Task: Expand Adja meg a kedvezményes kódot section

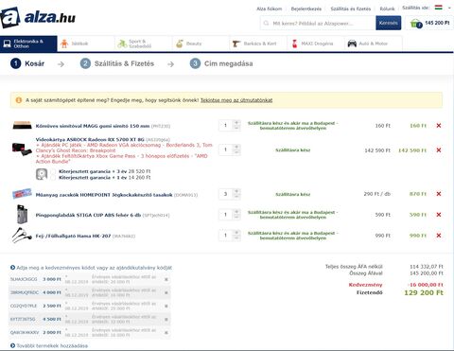Action: (91, 268)
